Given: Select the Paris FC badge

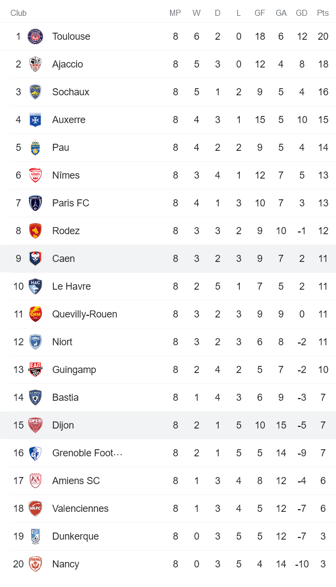Looking at the screenshot, I should point(35,203).
